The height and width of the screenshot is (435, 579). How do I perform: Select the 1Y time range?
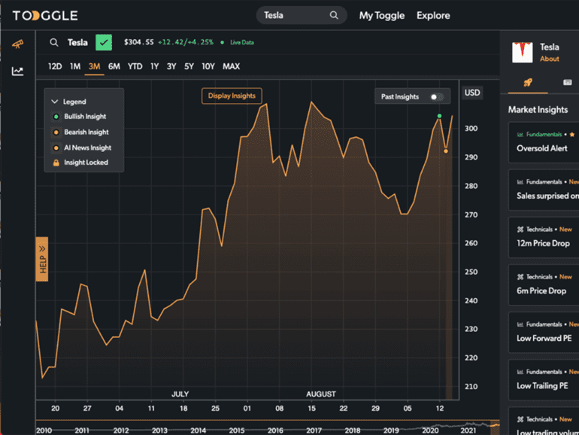pyautogui.click(x=154, y=66)
